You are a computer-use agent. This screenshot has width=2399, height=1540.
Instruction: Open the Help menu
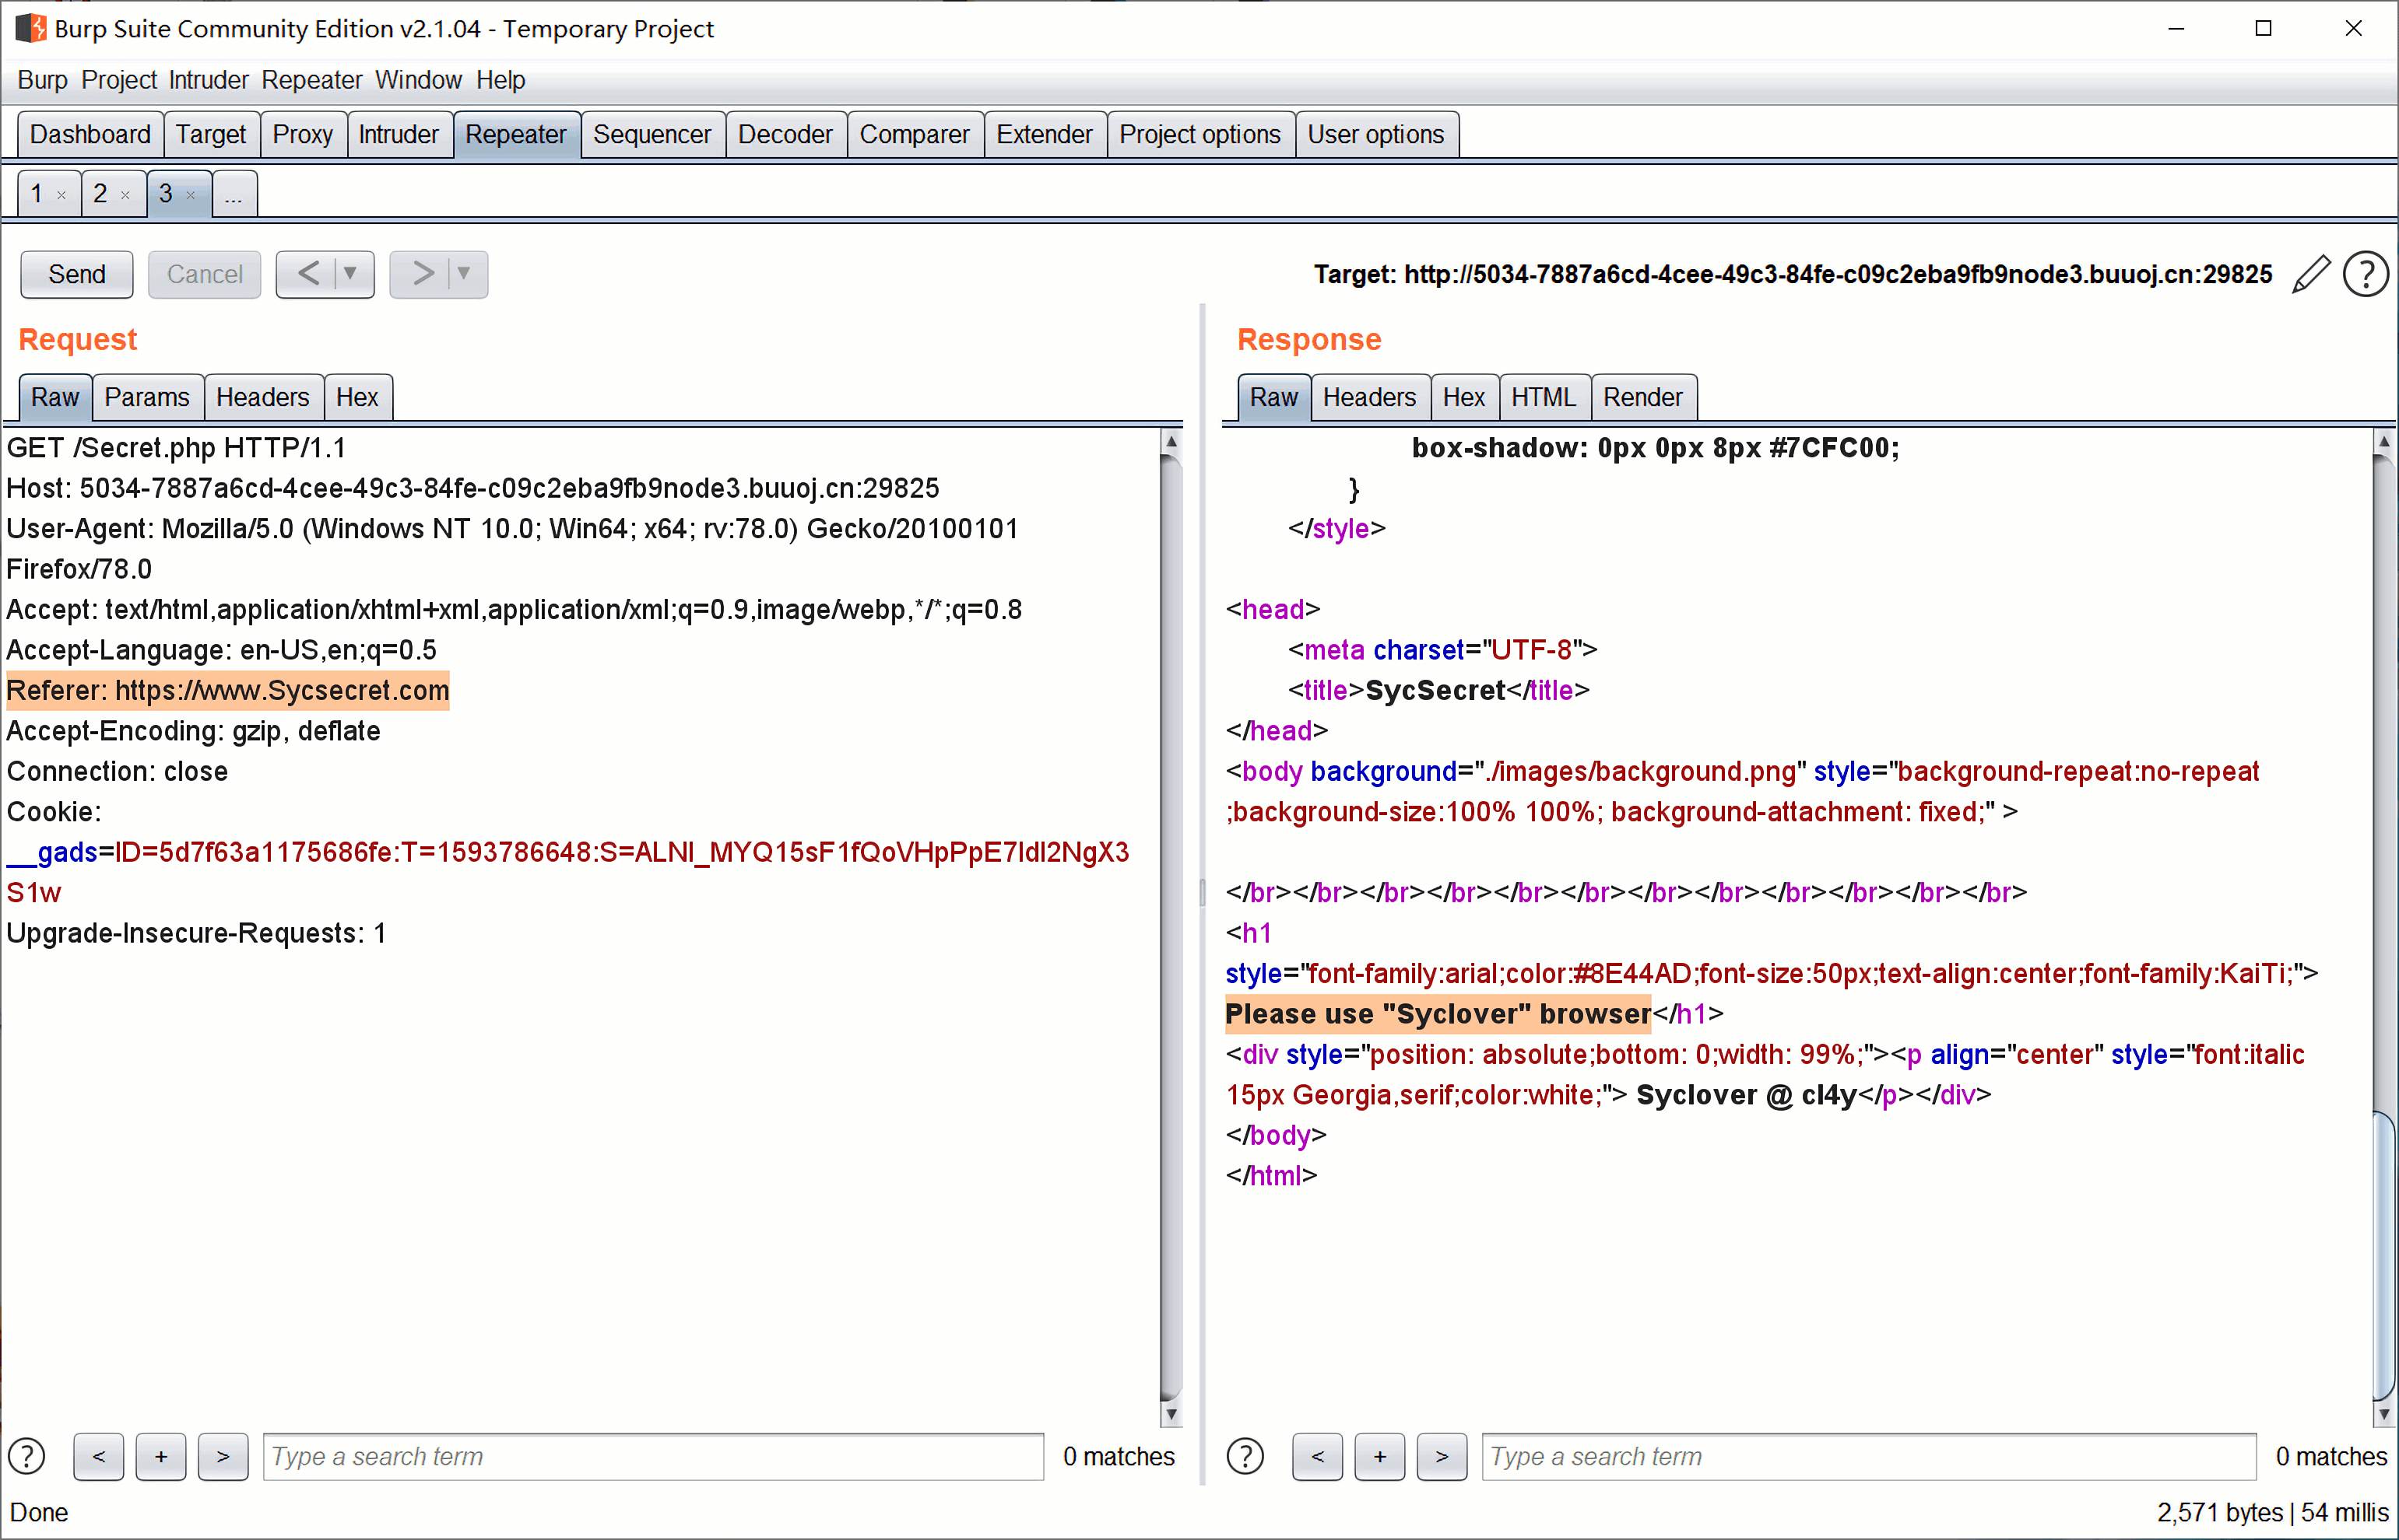501,80
